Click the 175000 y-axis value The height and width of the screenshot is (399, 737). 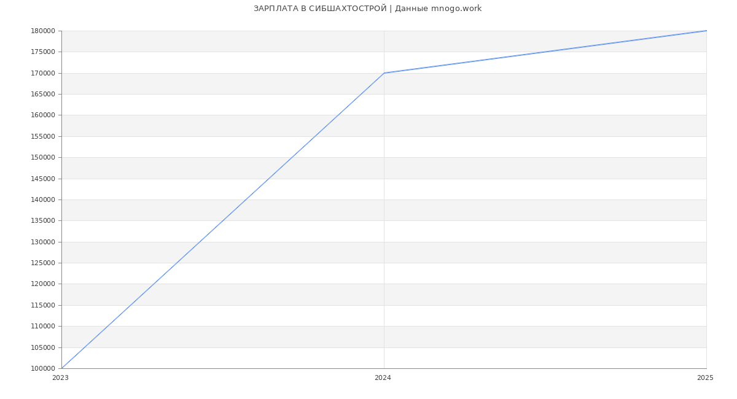coord(43,52)
